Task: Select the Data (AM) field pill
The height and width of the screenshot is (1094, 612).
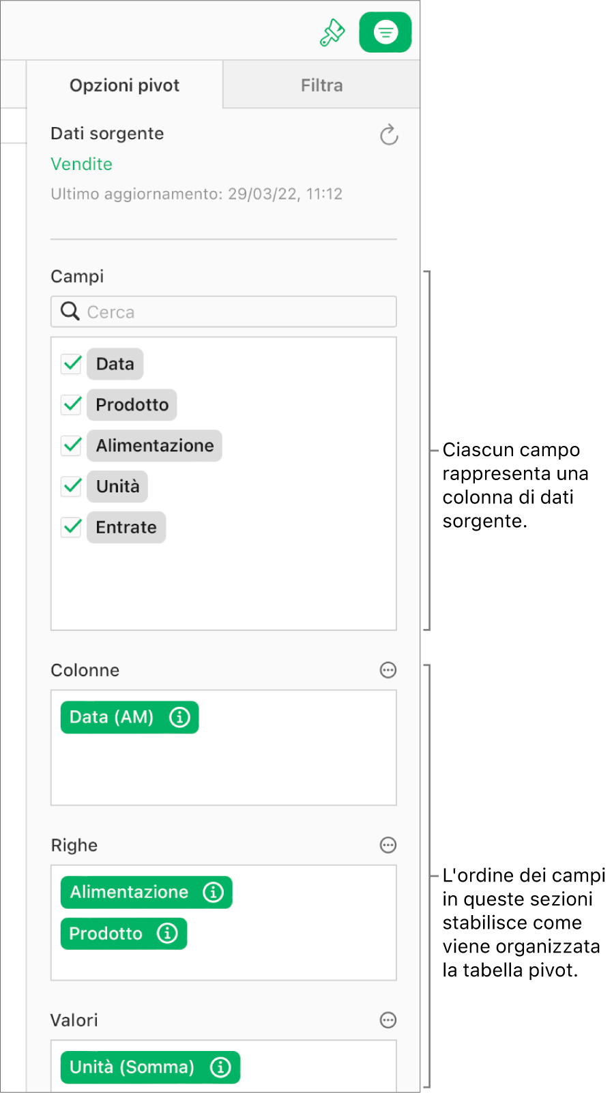Action: pos(113,717)
